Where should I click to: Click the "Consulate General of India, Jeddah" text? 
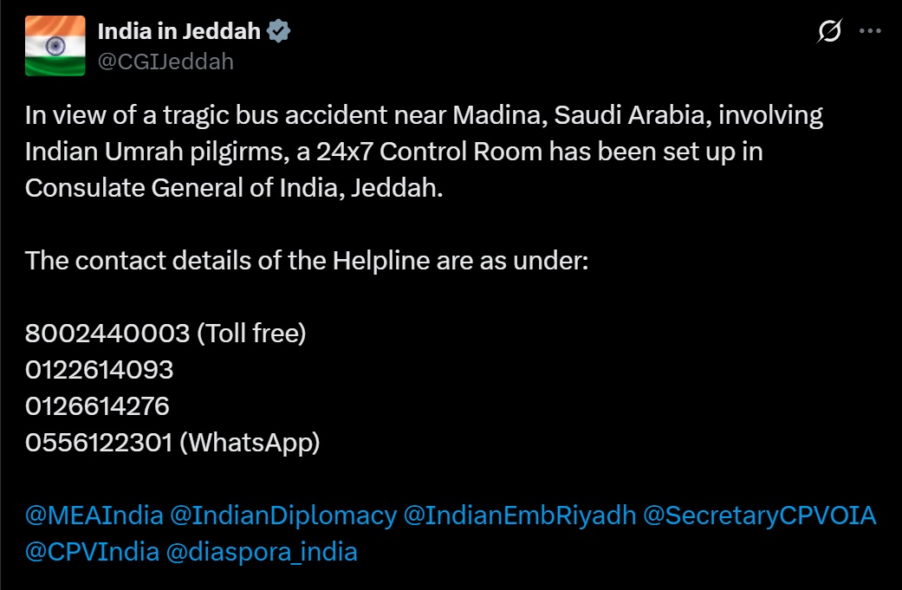234,188
